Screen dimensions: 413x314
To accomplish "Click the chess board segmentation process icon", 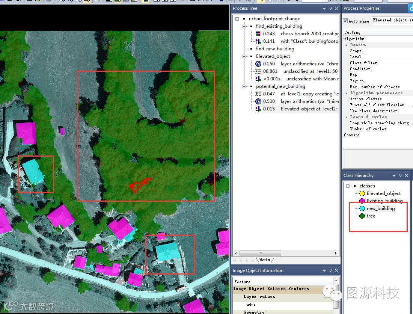I will [258, 34].
